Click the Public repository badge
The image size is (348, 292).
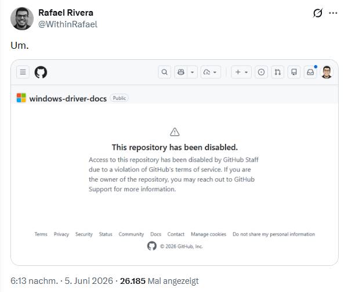(x=119, y=98)
